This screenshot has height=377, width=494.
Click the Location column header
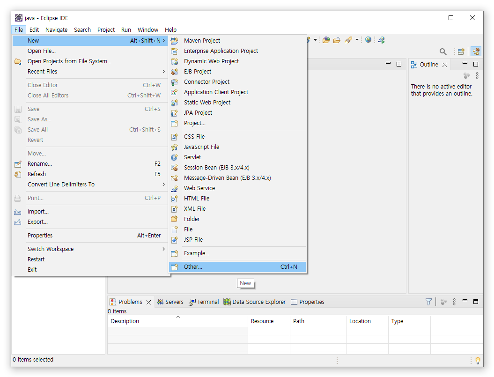[367, 321]
